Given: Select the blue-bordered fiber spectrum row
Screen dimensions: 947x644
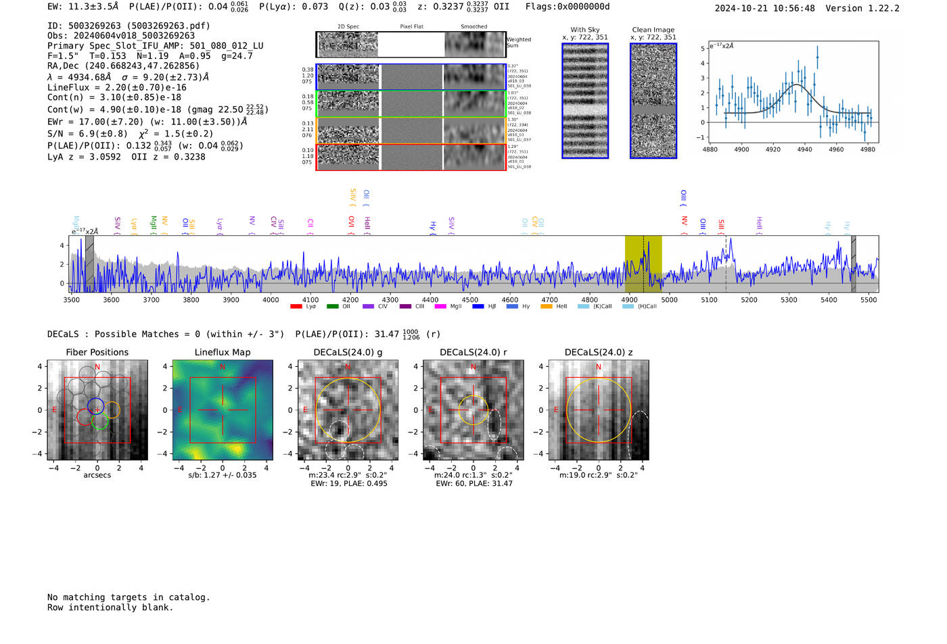Looking at the screenshot, I should (411, 77).
